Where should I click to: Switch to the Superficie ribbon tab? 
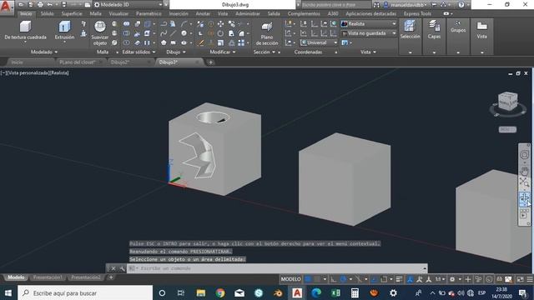tap(72, 13)
